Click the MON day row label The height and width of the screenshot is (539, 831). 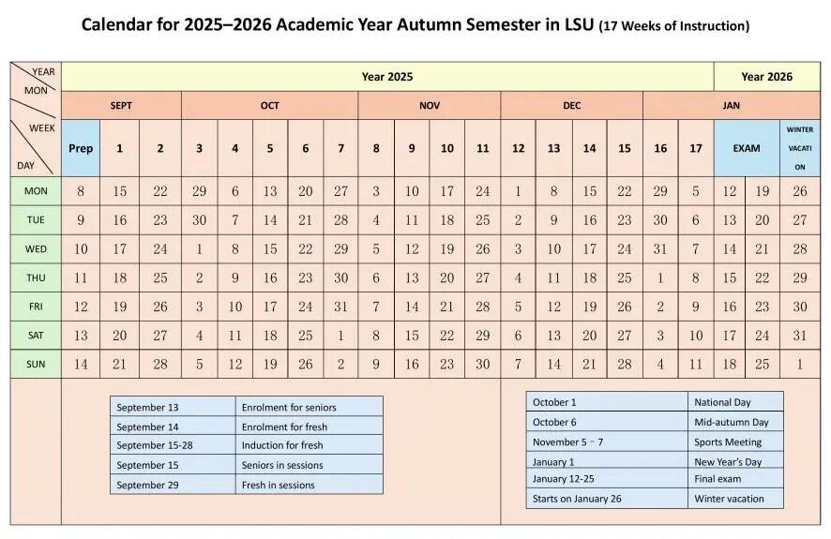point(36,191)
